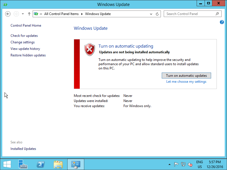Viewport: 227px width, 170px height.
Task: Open the address bar history dropdown
Action: 151,14
